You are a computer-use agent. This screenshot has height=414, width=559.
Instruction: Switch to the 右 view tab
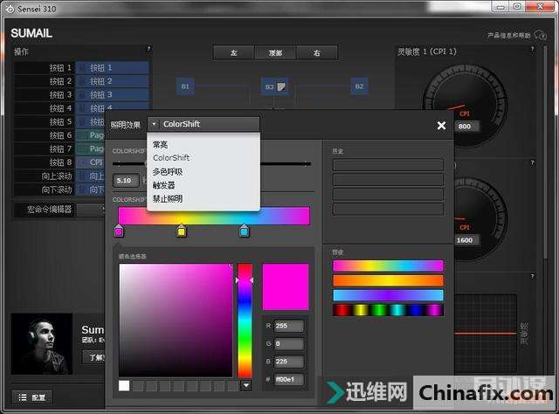point(316,52)
